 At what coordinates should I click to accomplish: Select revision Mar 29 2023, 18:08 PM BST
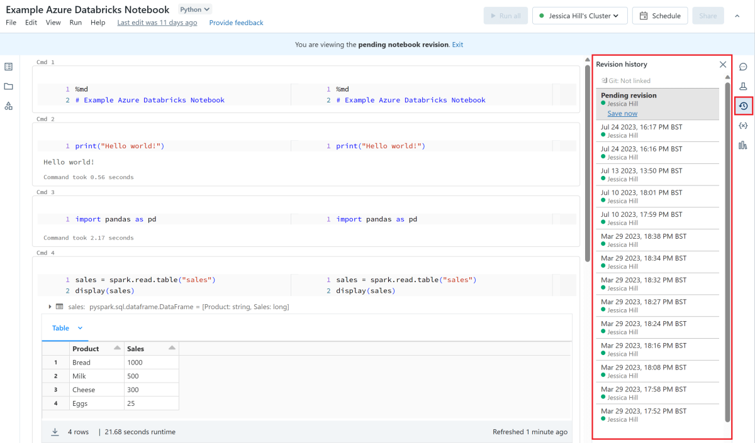tap(657, 371)
